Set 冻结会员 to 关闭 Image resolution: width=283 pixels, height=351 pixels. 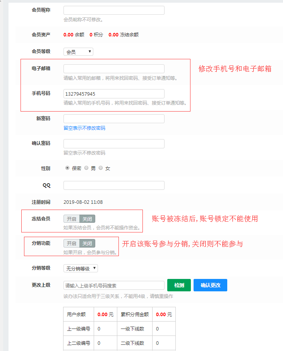click(87, 219)
